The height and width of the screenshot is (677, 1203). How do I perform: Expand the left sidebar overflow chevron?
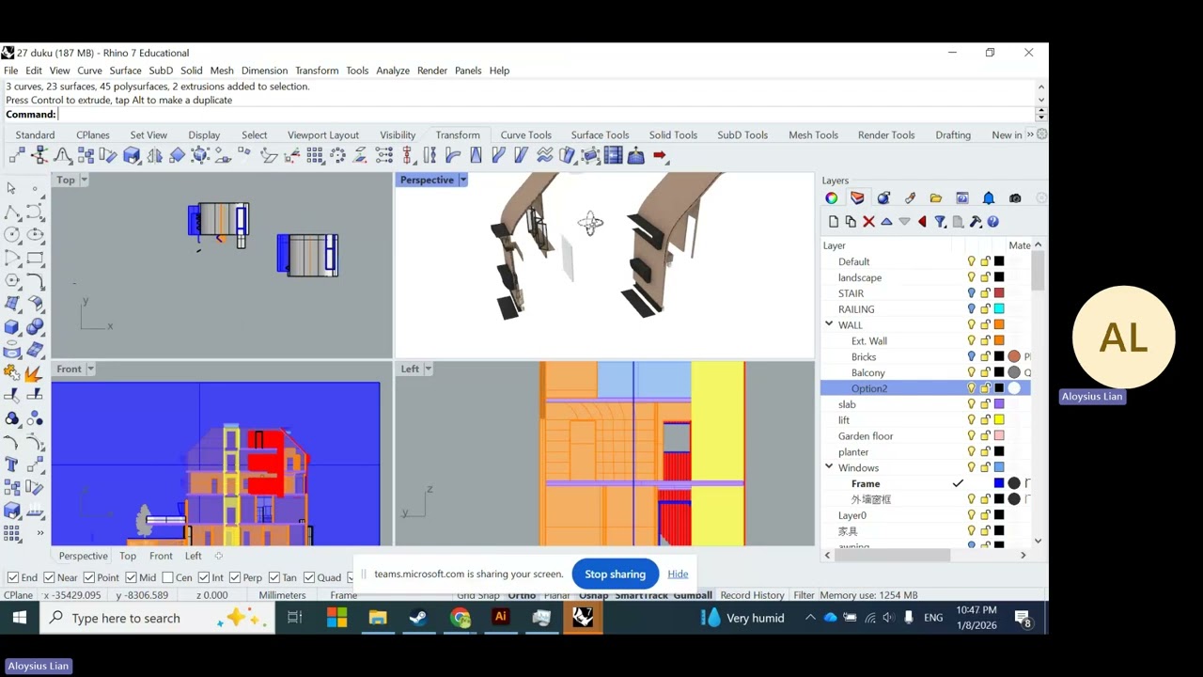pos(39,533)
